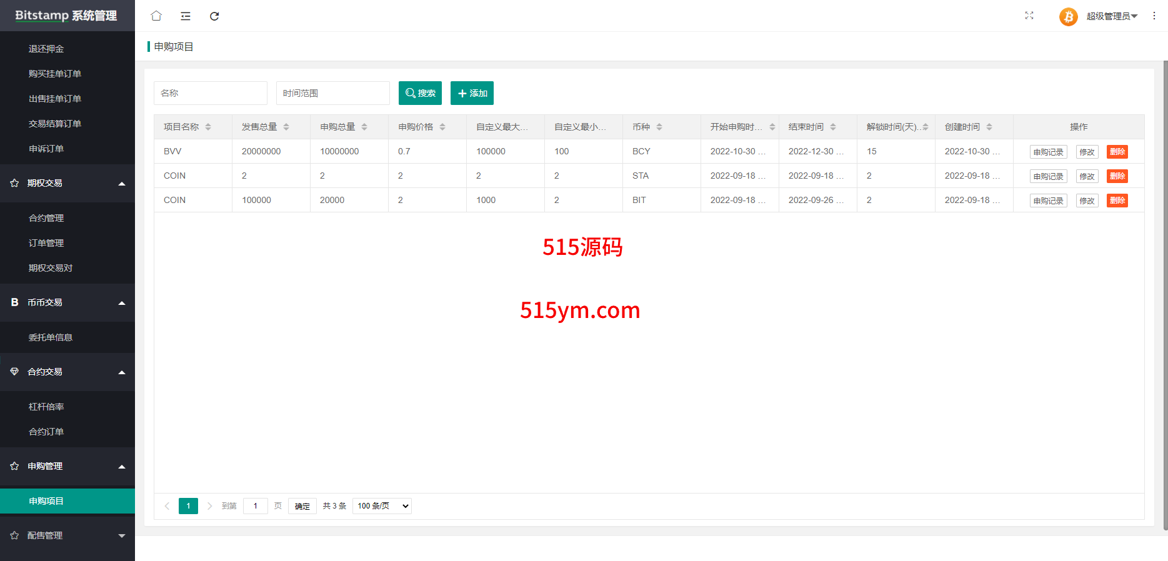Viewport: 1168px width, 561px height.
Task: Click the home icon in top bar
Action: coord(156,16)
